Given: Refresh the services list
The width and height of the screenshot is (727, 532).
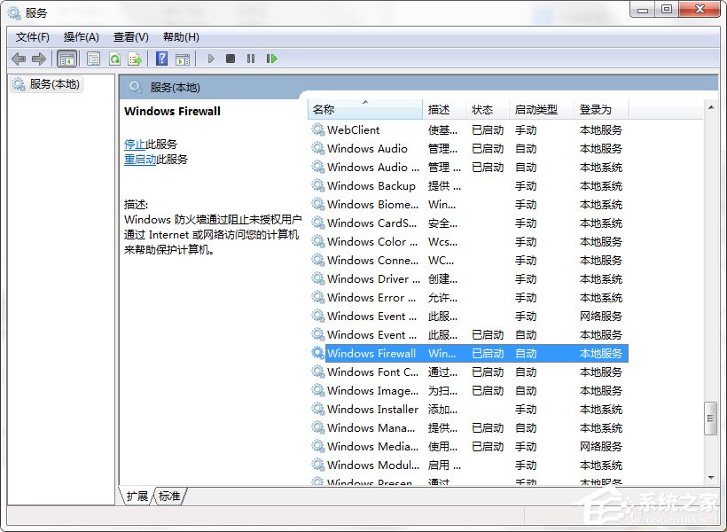Looking at the screenshot, I should [115, 59].
